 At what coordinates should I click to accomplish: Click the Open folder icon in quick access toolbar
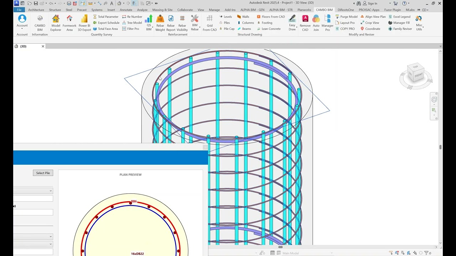coord(29,3)
